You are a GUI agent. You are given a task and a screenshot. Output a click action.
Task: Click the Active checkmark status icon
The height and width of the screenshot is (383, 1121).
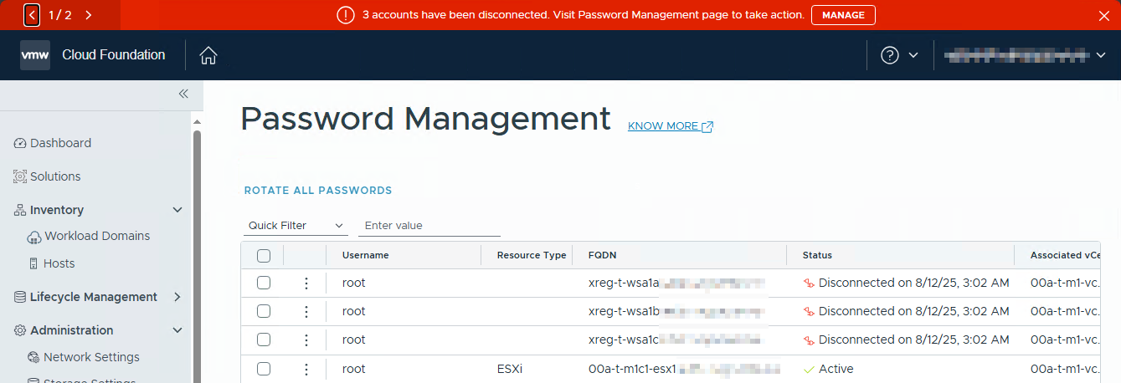[x=809, y=369]
